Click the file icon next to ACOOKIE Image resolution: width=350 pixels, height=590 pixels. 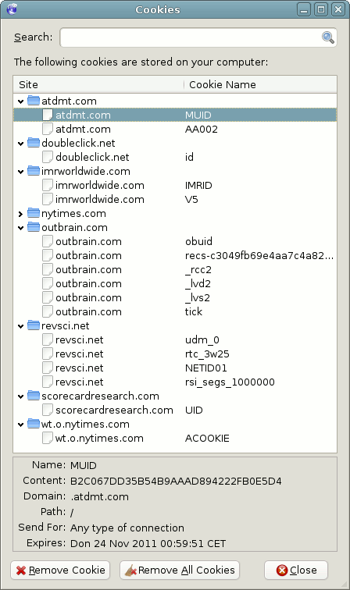pos(48,438)
